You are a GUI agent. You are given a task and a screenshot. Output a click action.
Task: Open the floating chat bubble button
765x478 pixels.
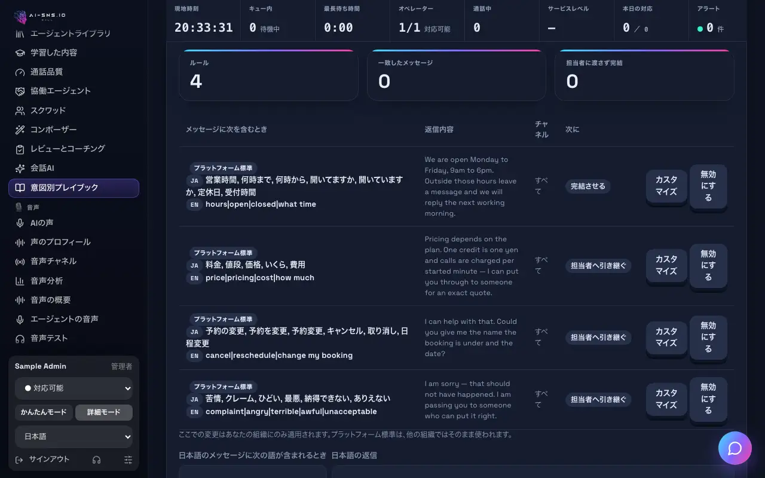pyautogui.click(x=735, y=448)
